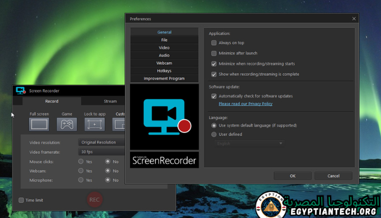
Task: Enable the Time limit checkbox
Action: pyautogui.click(x=21, y=200)
